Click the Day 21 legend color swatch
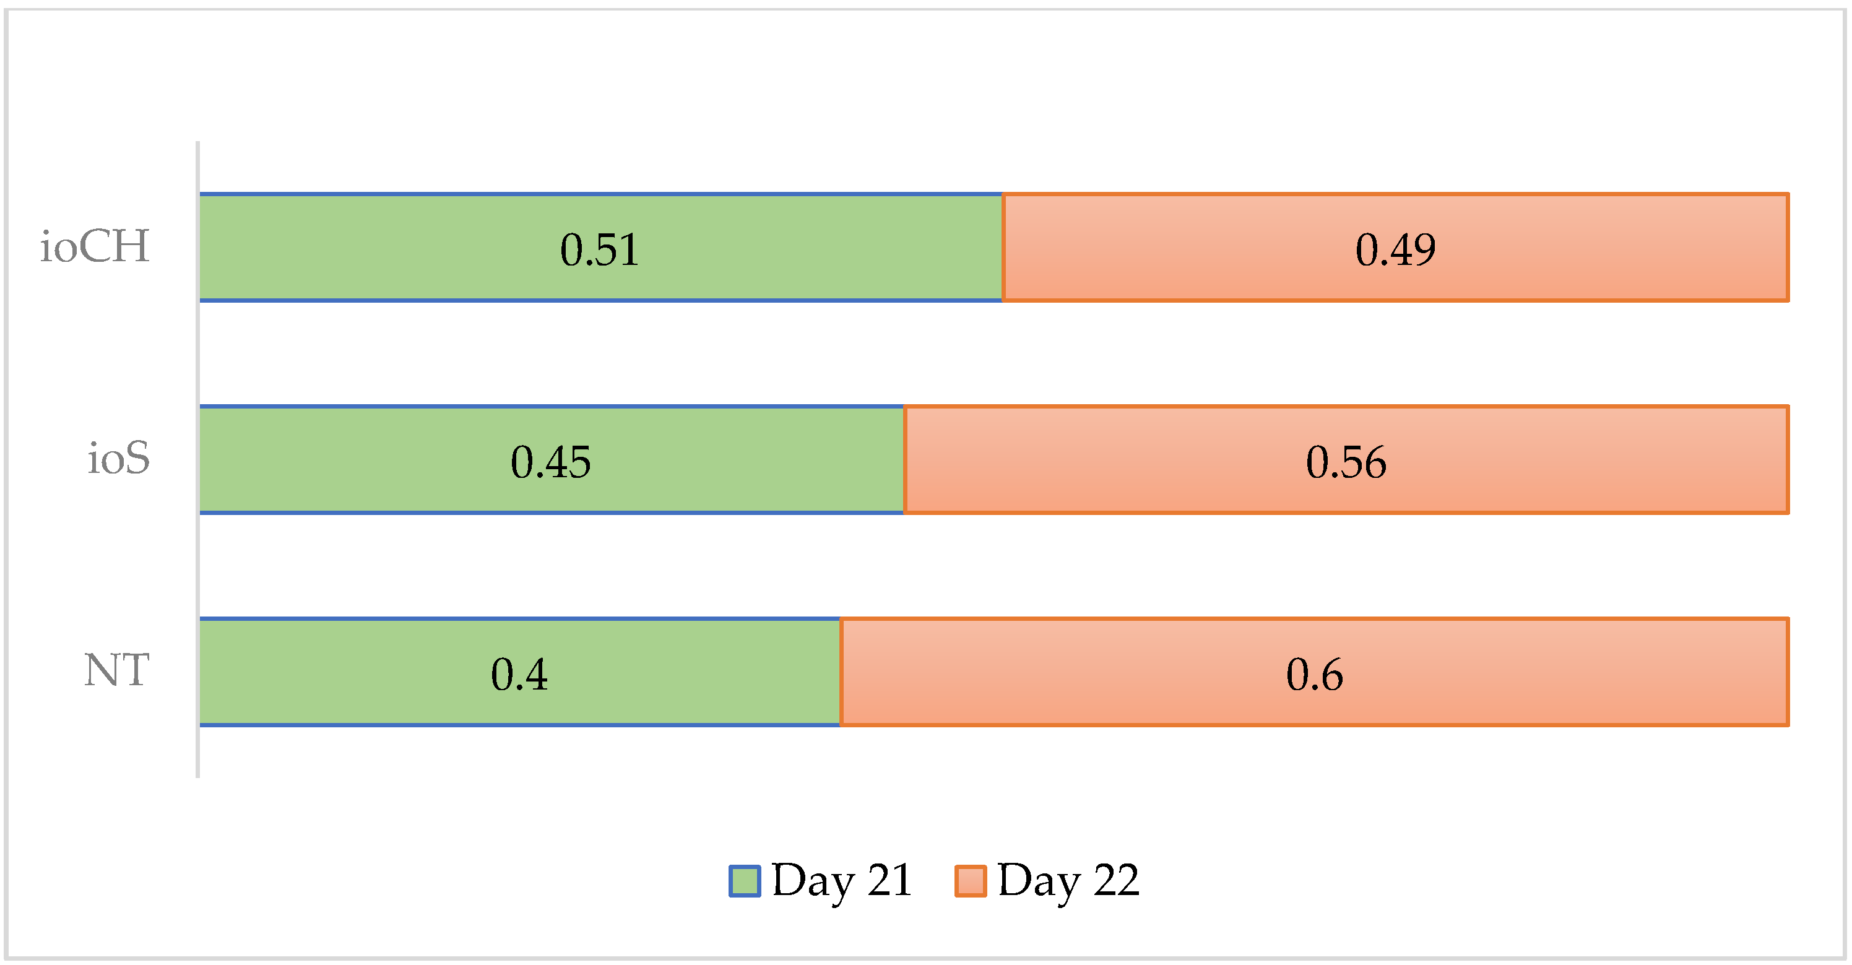Image resolution: width=1852 pixels, height=965 pixels. (x=744, y=881)
